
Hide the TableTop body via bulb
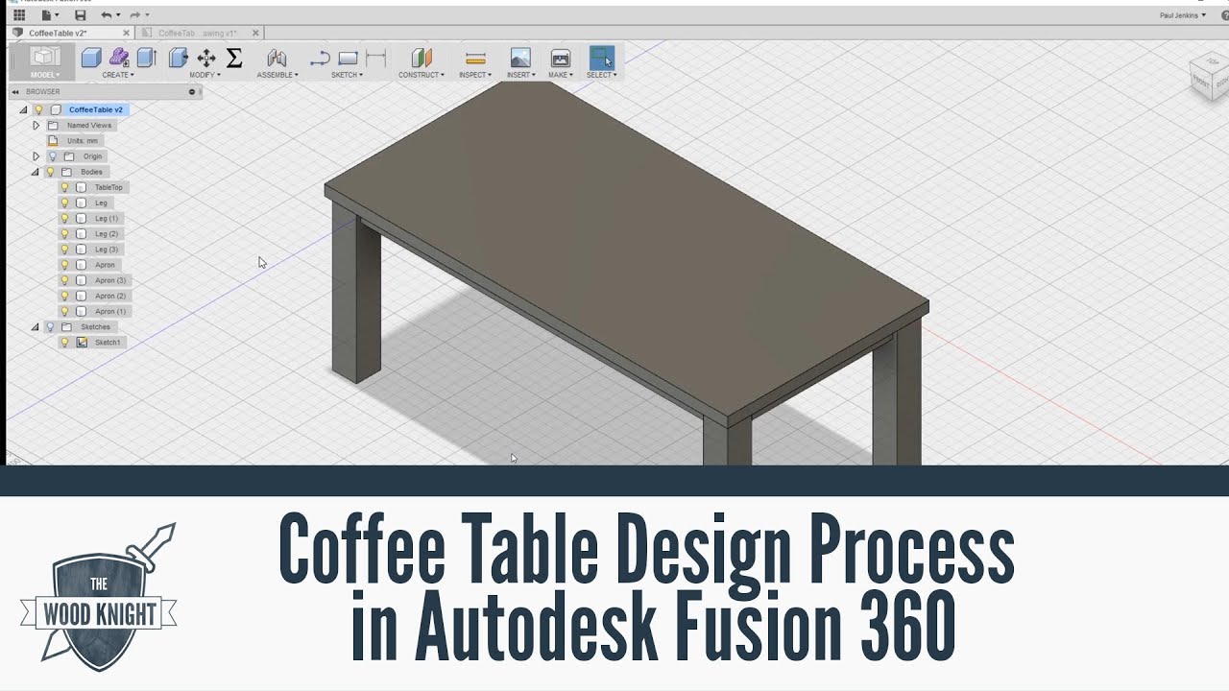(x=65, y=187)
